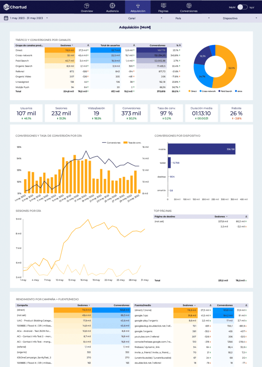Click the Conversiones line legend entry
Image resolution: width=262 pixels, height=367 pixels.
click(111, 143)
